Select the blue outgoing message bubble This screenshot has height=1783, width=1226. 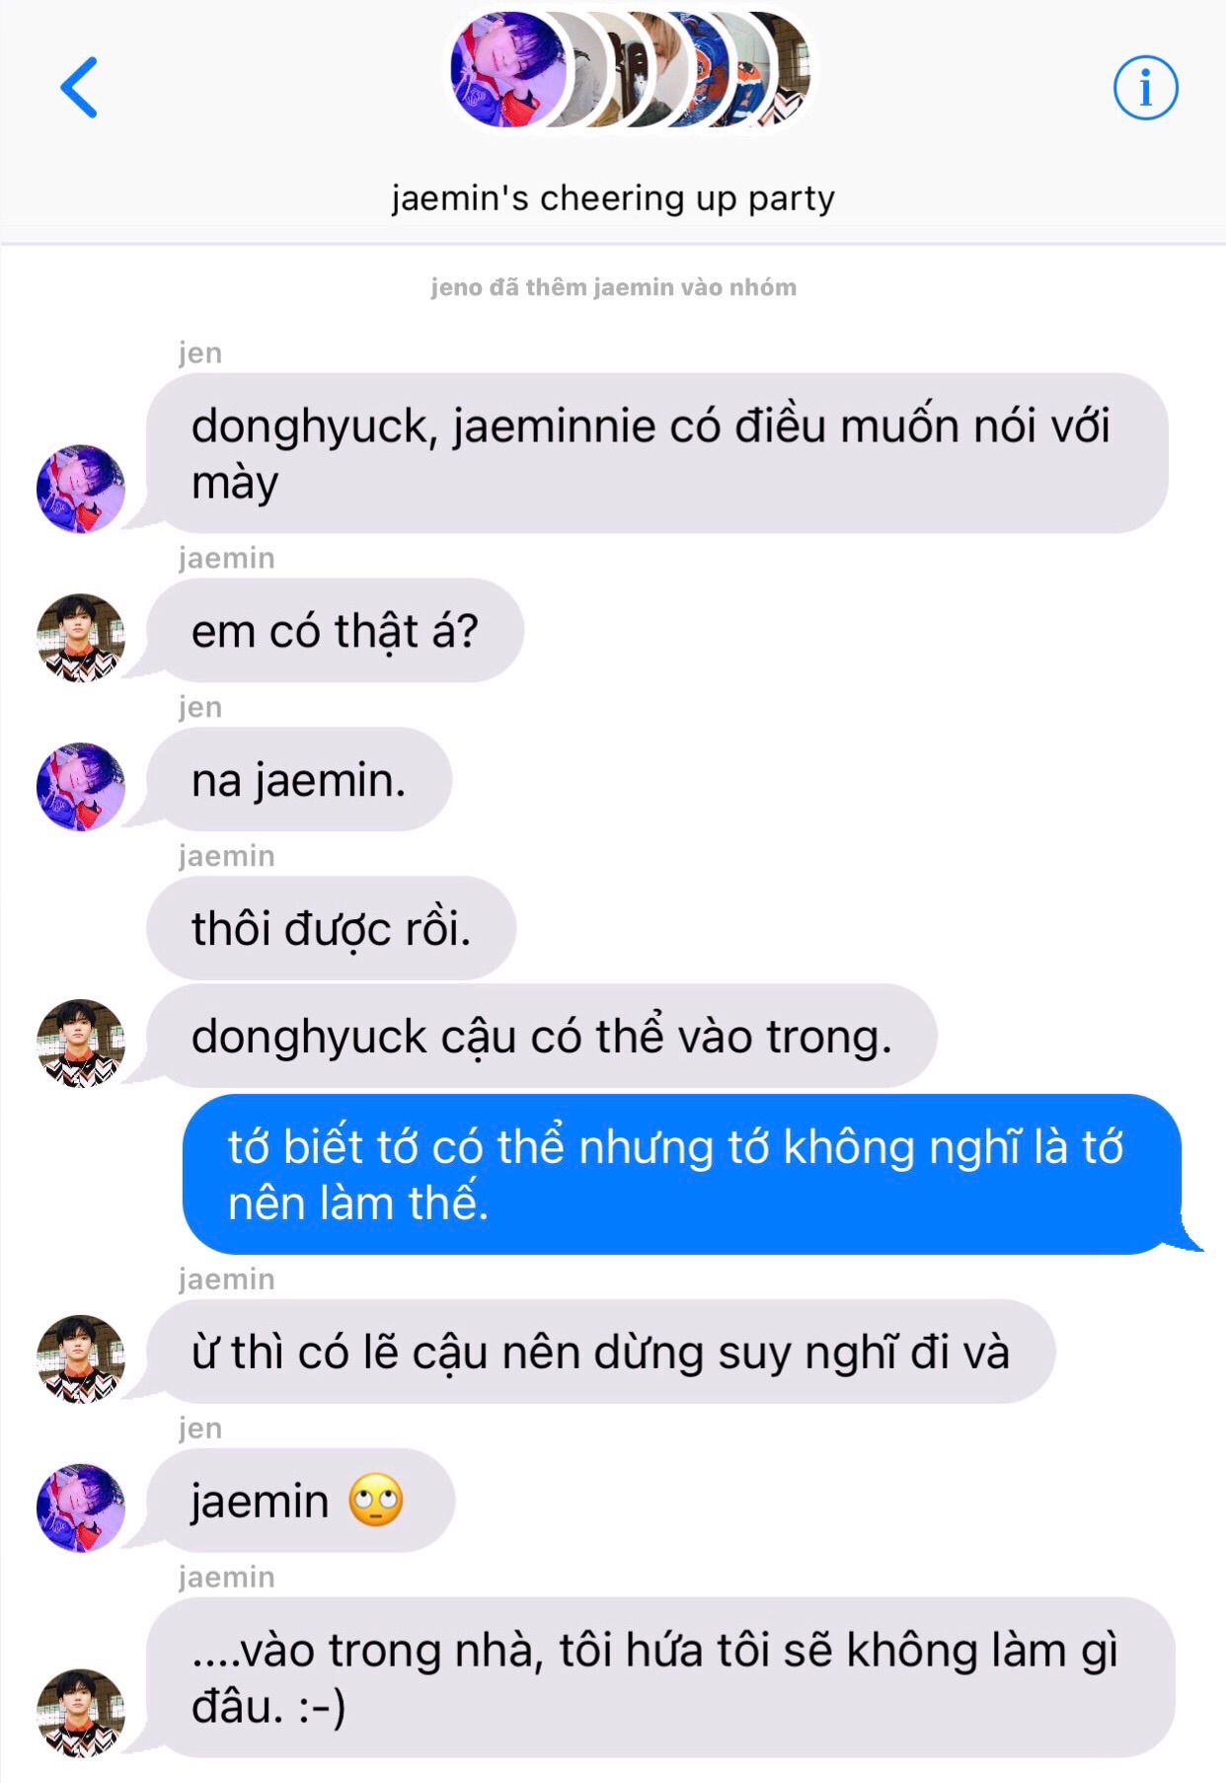pyautogui.click(x=683, y=1174)
